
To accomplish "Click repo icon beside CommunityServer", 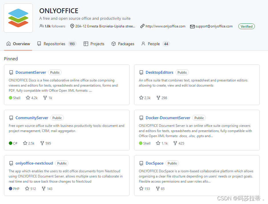I will click(11, 118).
